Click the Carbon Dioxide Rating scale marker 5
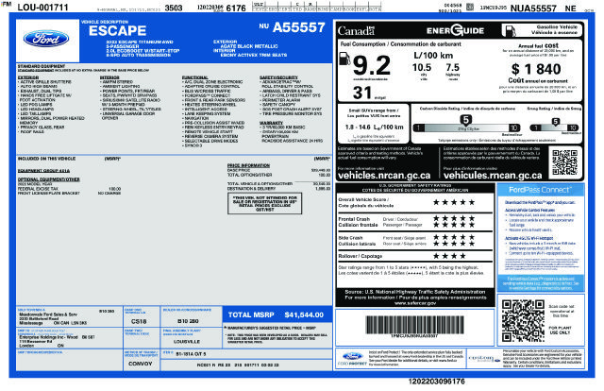Screen dimensions: 604x391 (465, 120)
